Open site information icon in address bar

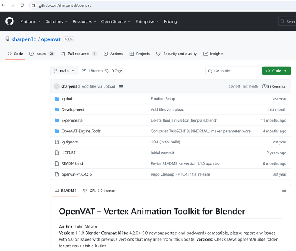pos(34,5)
